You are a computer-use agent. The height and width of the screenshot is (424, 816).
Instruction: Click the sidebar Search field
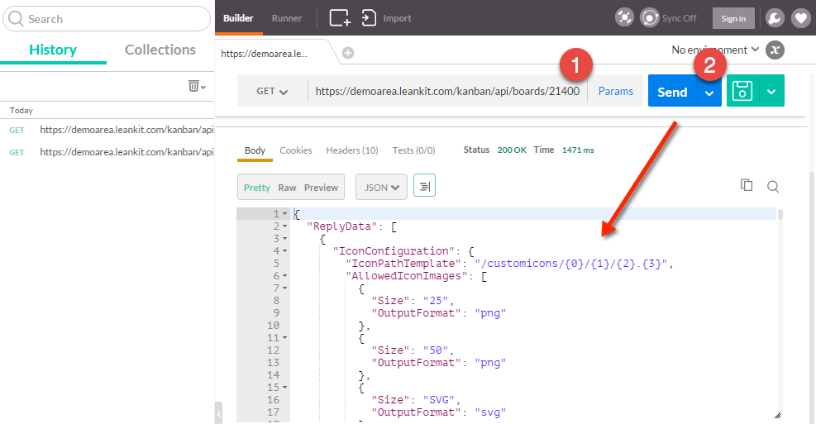[107, 19]
